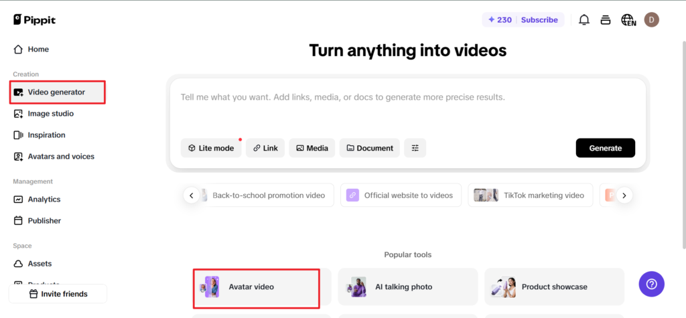Click the Analytics chart icon
Image resolution: width=686 pixels, height=318 pixels.
click(18, 200)
